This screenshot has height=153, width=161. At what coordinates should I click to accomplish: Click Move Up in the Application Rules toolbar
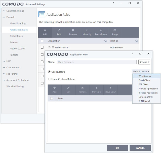click(87, 32)
